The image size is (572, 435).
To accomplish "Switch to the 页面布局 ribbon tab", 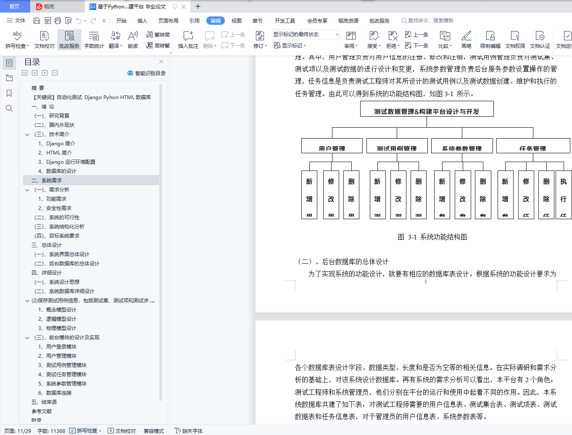I will click(x=169, y=21).
